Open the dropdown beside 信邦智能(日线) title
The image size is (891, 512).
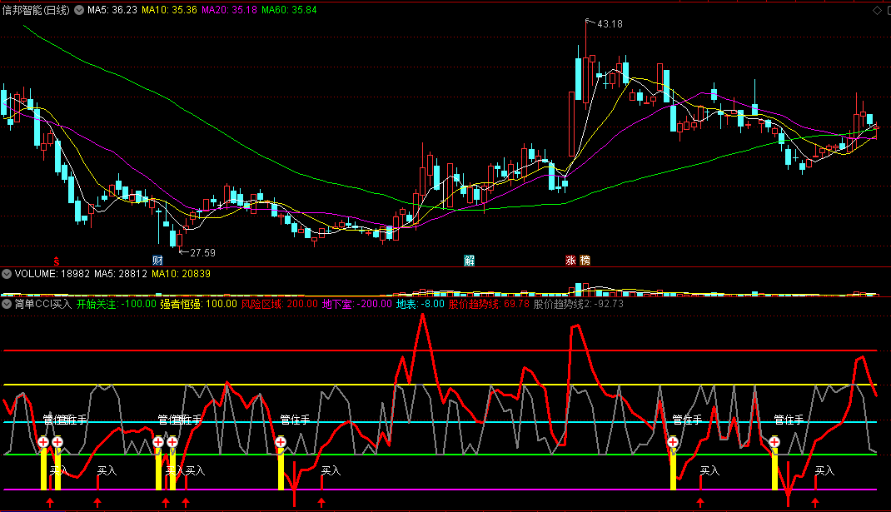(80, 10)
